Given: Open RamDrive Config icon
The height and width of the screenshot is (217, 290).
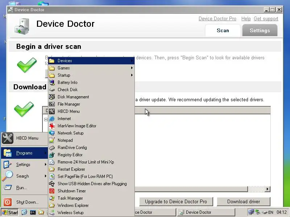Looking at the screenshot, I should 52,148.
